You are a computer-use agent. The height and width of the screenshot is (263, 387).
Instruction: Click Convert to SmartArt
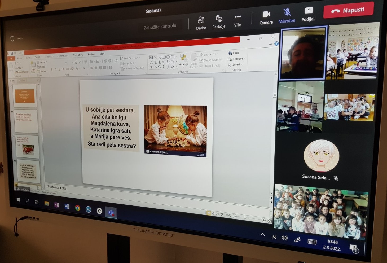pyautogui.click(x=133, y=68)
